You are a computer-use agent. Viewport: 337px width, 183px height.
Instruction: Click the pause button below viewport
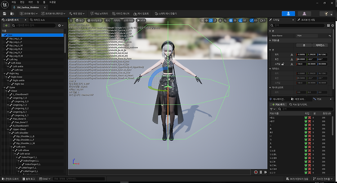[x=261, y=172]
